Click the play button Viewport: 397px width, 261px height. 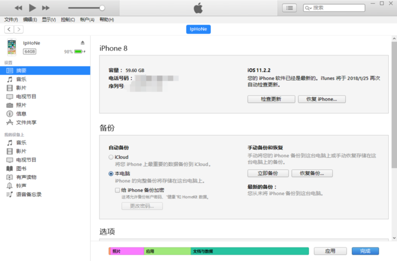point(32,8)
